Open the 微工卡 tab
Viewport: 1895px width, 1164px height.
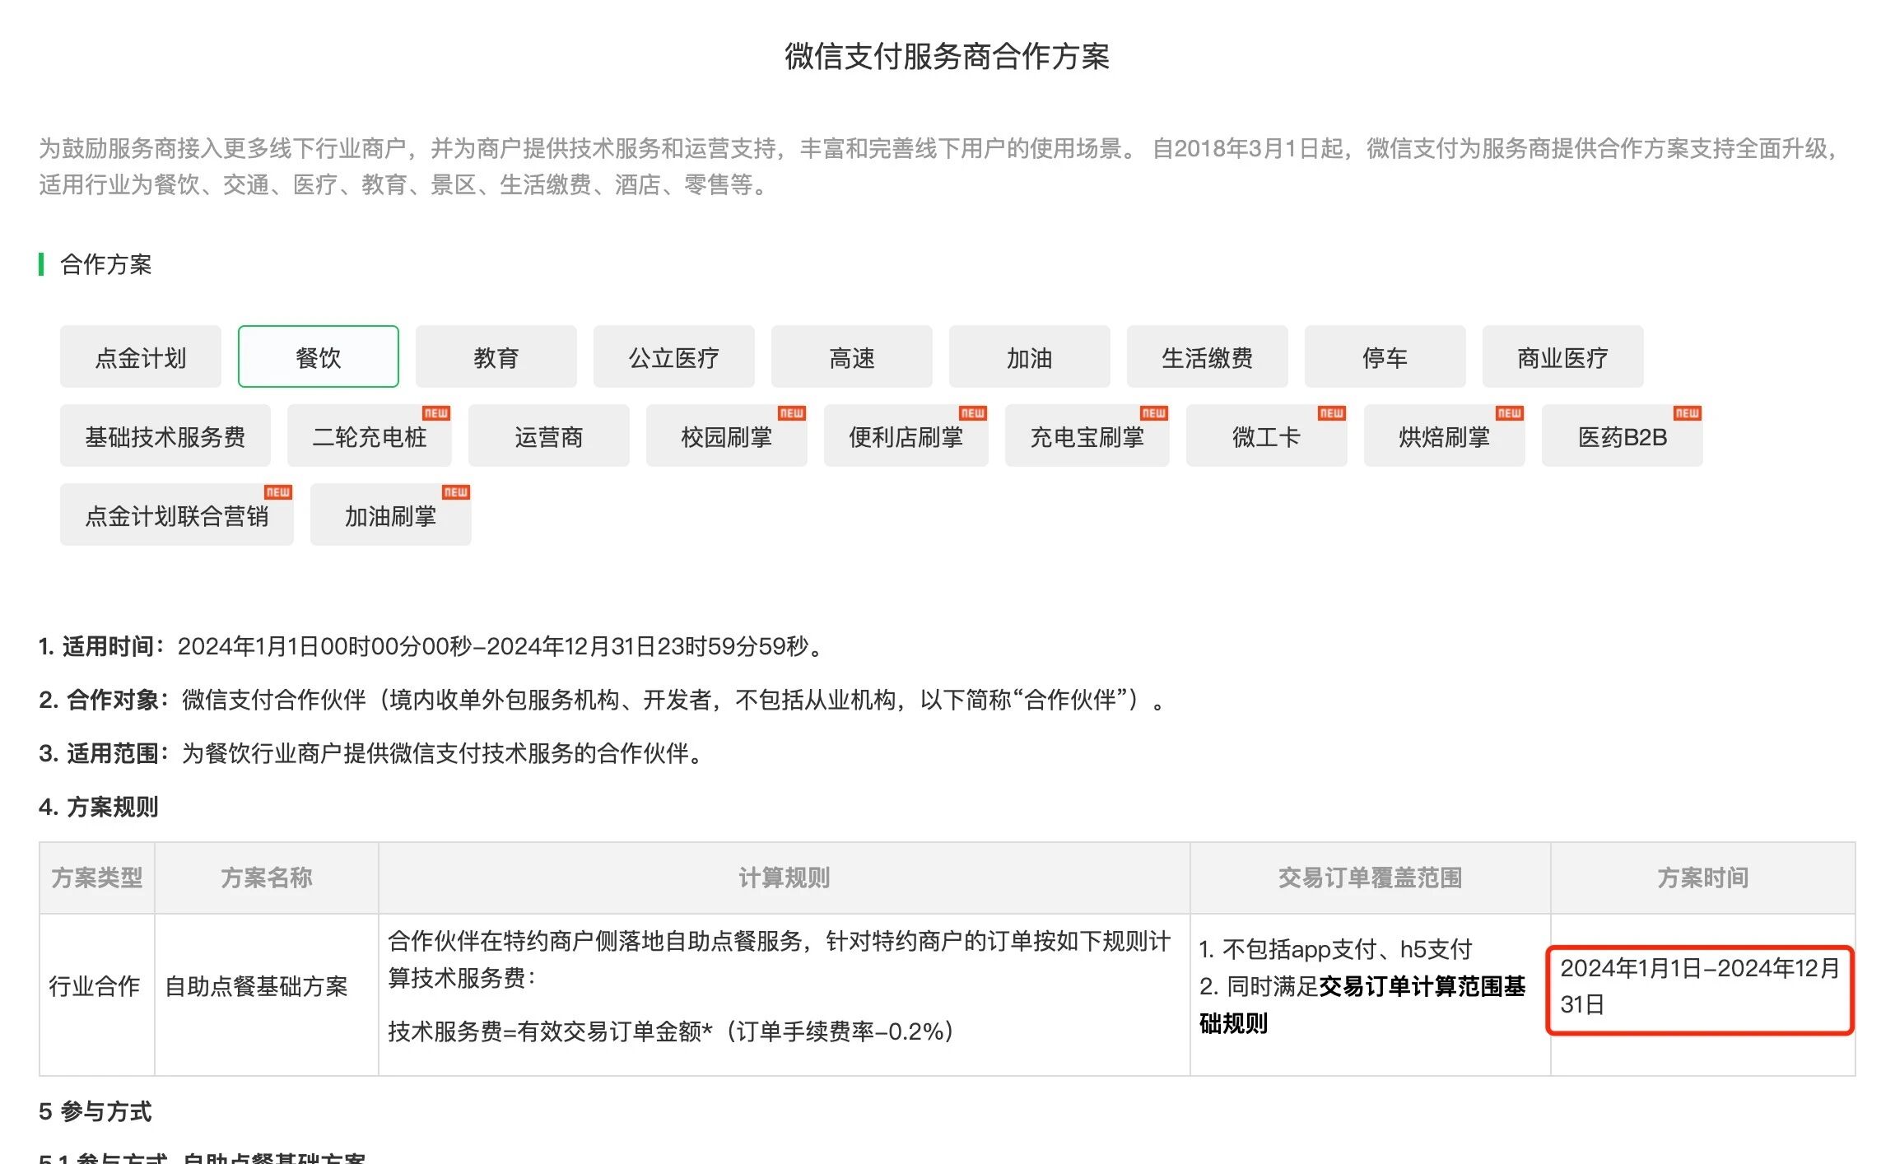(x=1266, y=436)
